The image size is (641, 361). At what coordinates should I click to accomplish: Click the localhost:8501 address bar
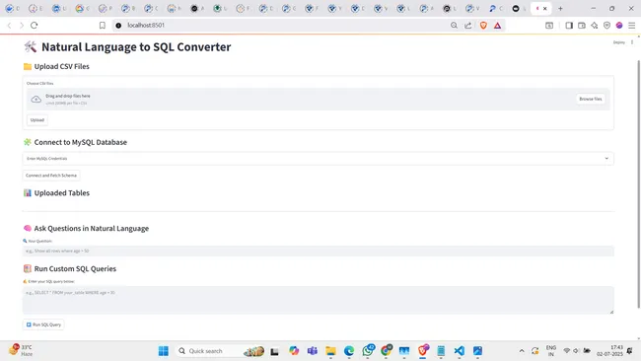tap(282, 26)
